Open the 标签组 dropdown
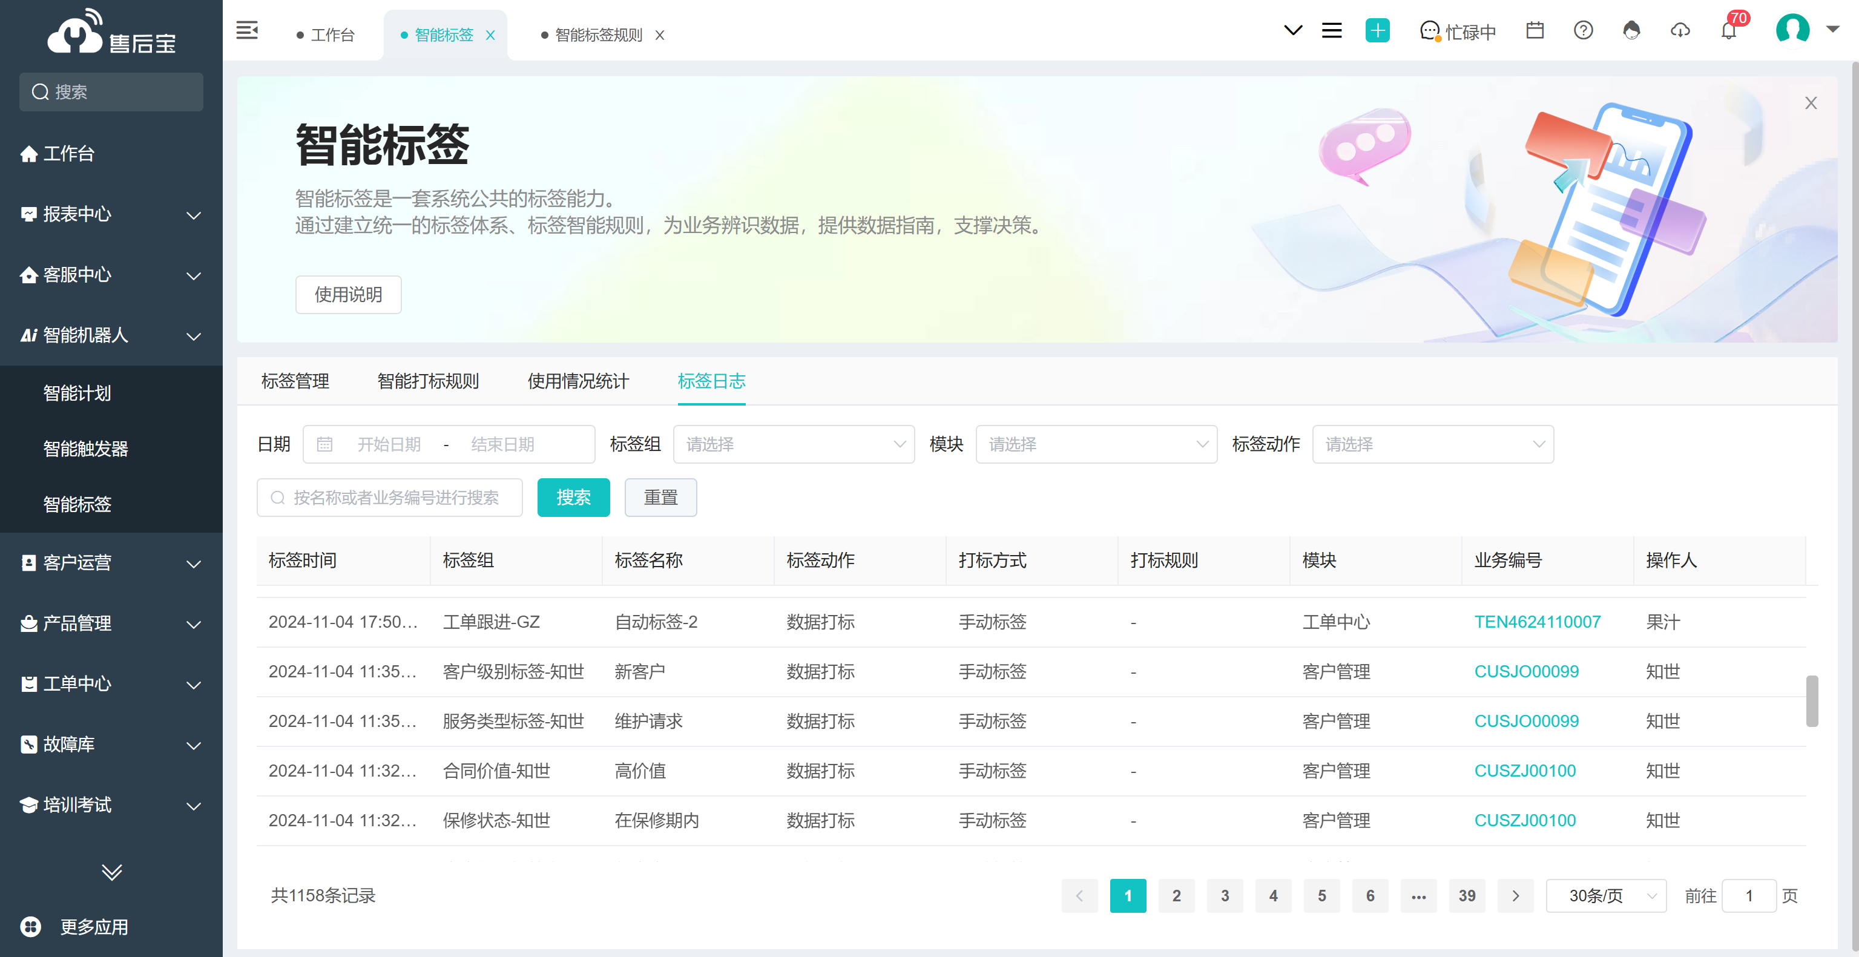1859x957 pixels. tap(794, 444)
